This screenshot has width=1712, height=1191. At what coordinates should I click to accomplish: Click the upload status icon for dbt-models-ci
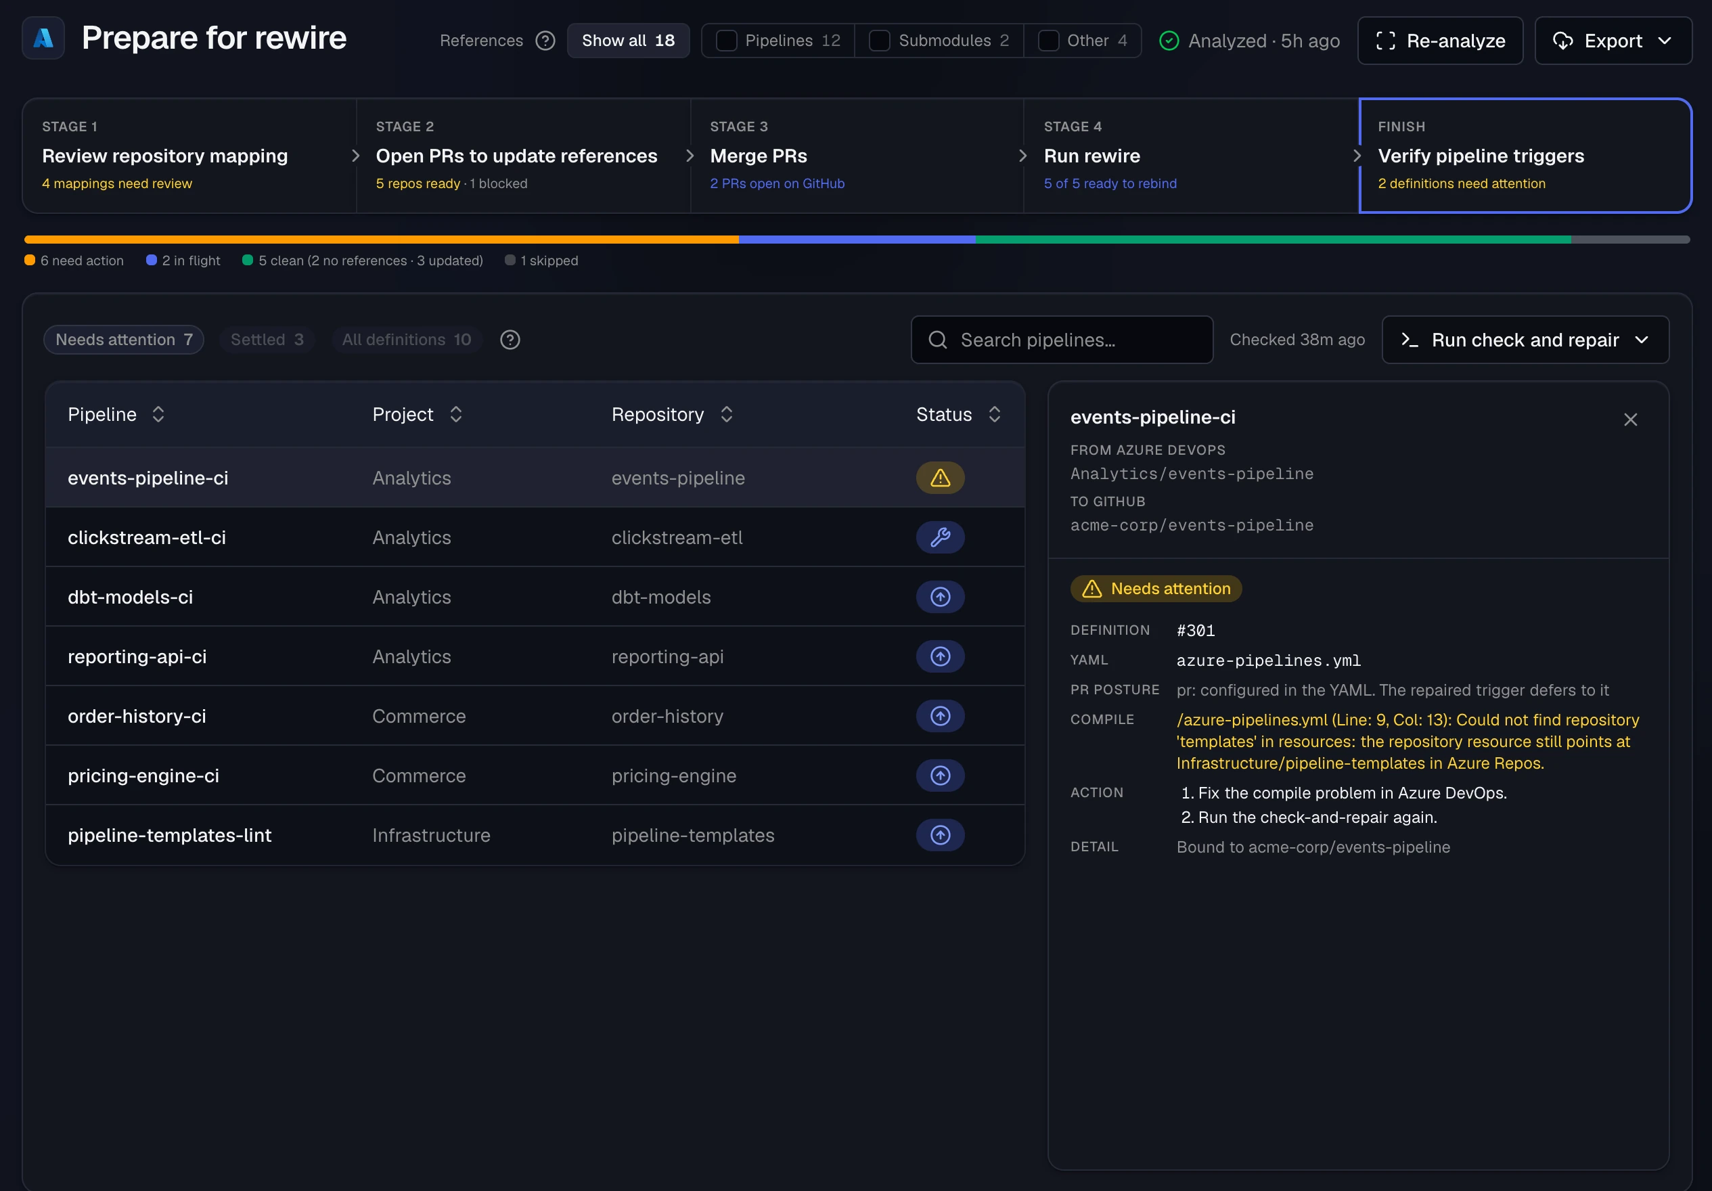click(939, 597)
